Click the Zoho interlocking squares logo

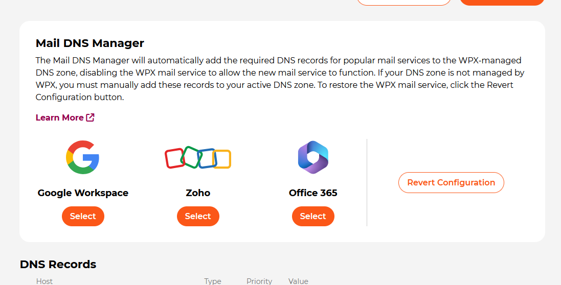tap(198, 157)
